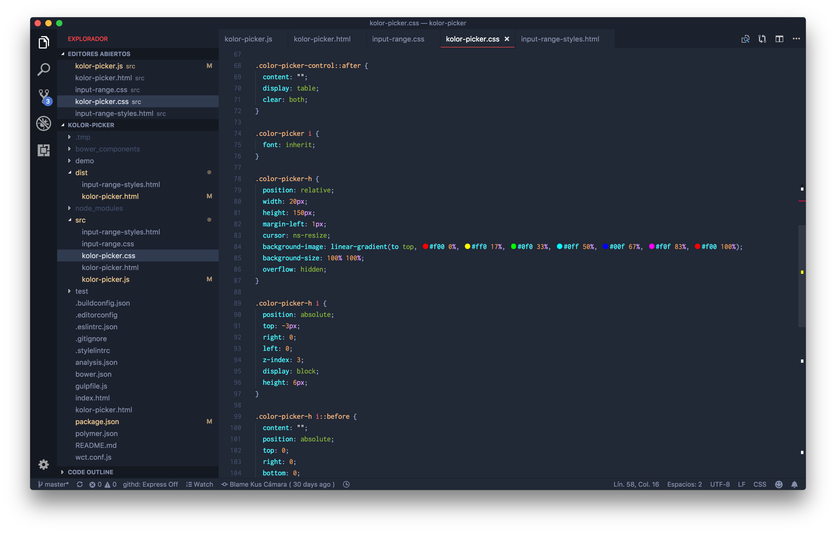Viewport: 836px width, 533px height.
Task: Click the notifications bell in status bar
Action: pyautogui.click(x=794, y=484)
